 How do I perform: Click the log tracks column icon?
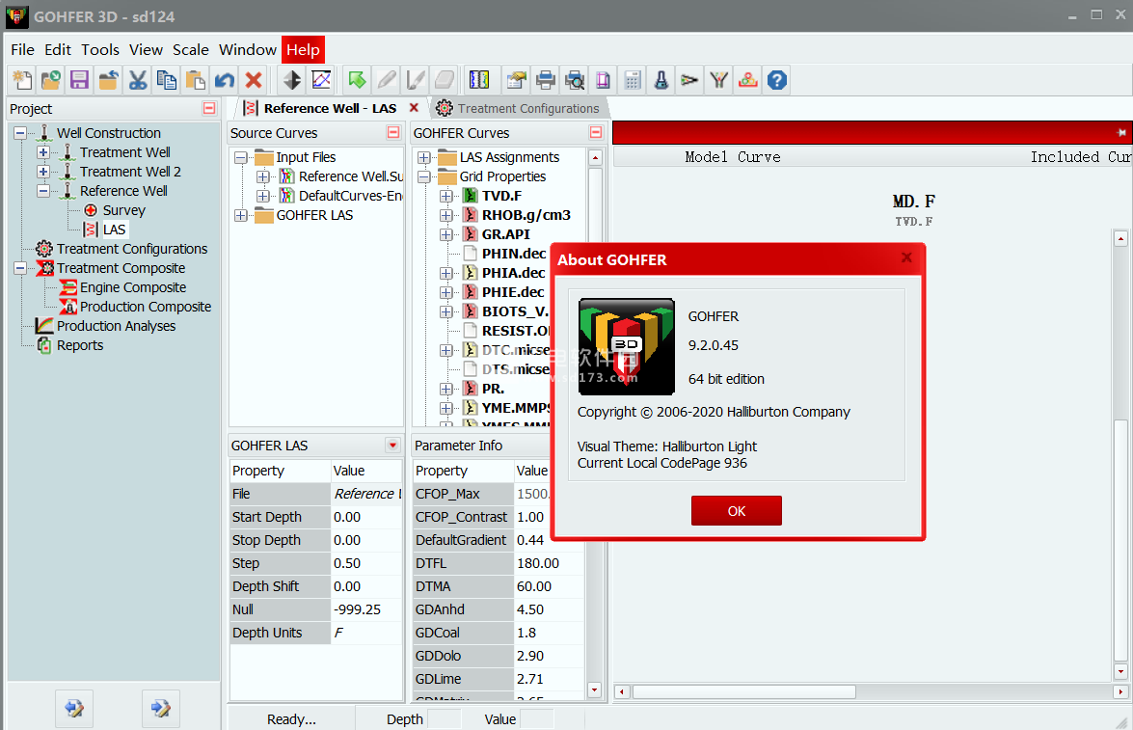coord(479,80)
